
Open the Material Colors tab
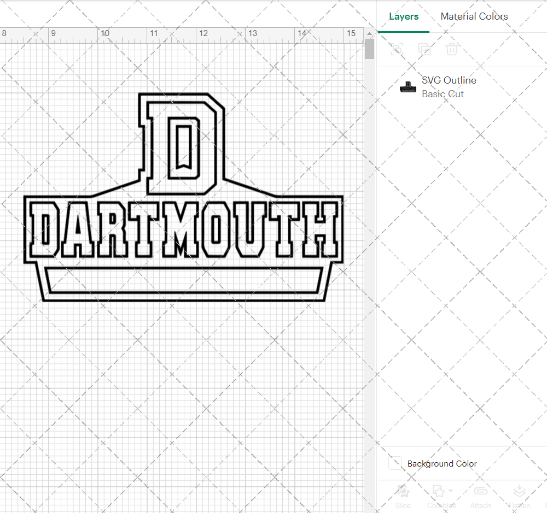point(474,16)
